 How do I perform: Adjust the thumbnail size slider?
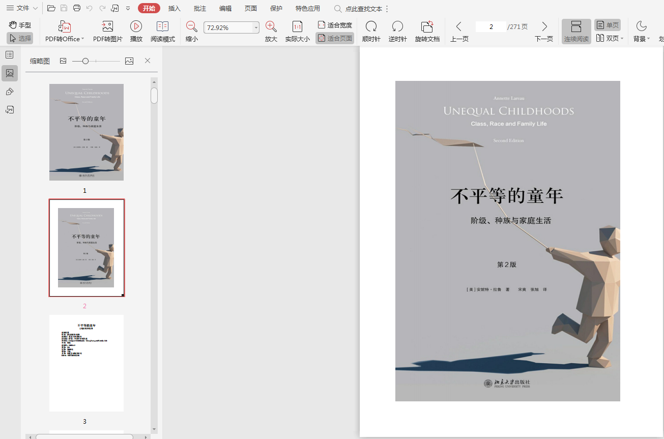click(85, 61)
